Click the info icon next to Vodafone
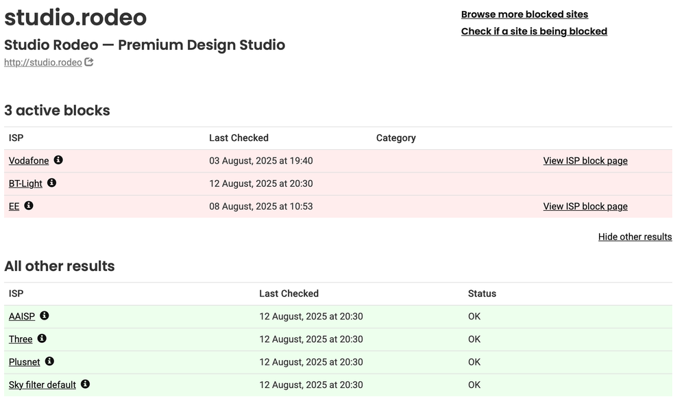The height and width of the screenshot is (401, 684). pyautogui.click(x=58, y=160)
